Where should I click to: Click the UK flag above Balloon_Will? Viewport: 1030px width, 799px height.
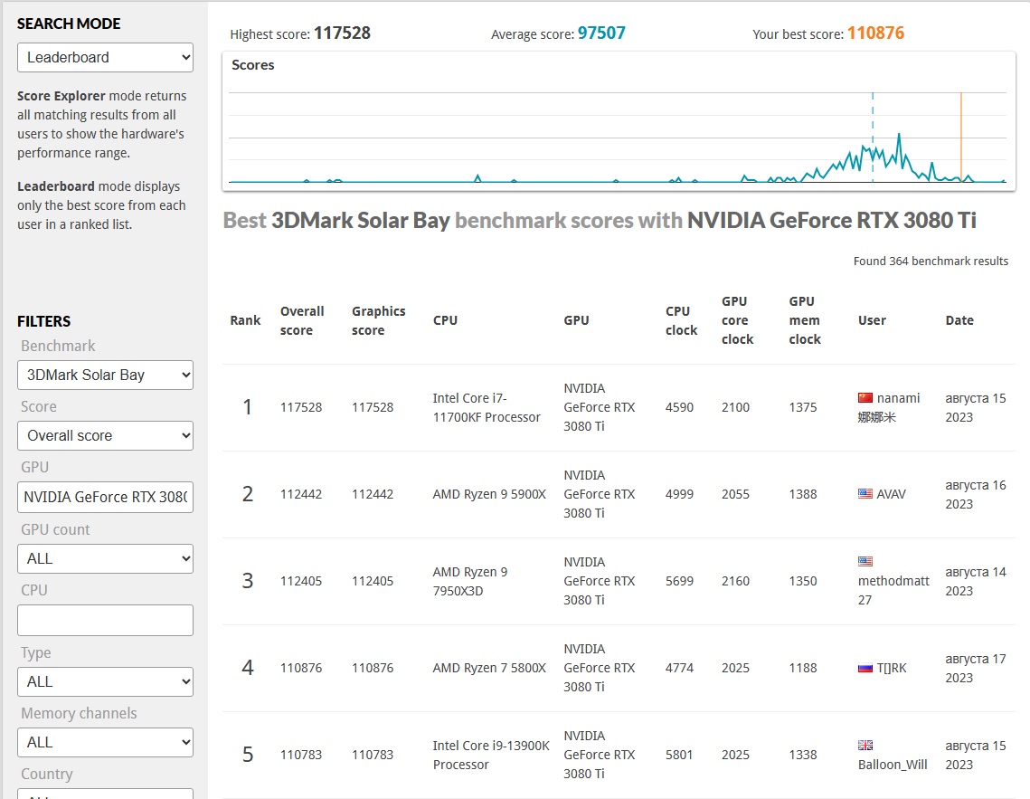(x=865, y=746)
